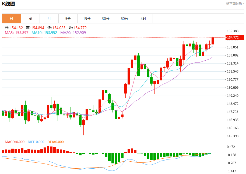Switch to the 月 monthly tab

[x=49, y=19]
